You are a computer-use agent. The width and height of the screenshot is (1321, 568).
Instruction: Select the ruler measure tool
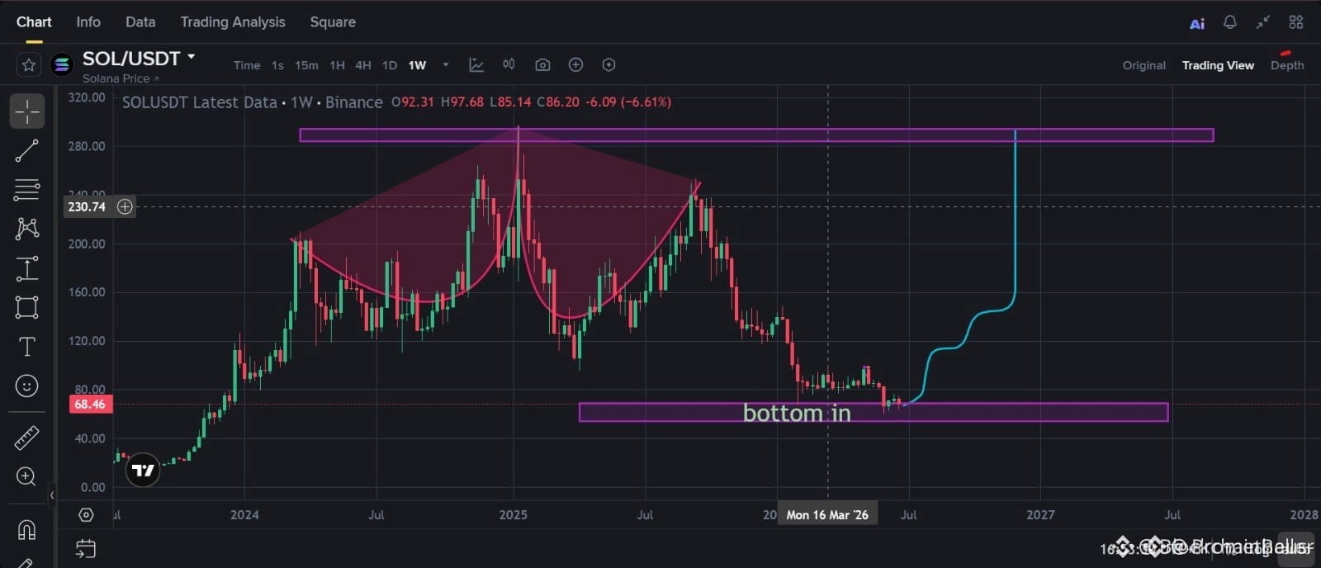coord(27,438)
